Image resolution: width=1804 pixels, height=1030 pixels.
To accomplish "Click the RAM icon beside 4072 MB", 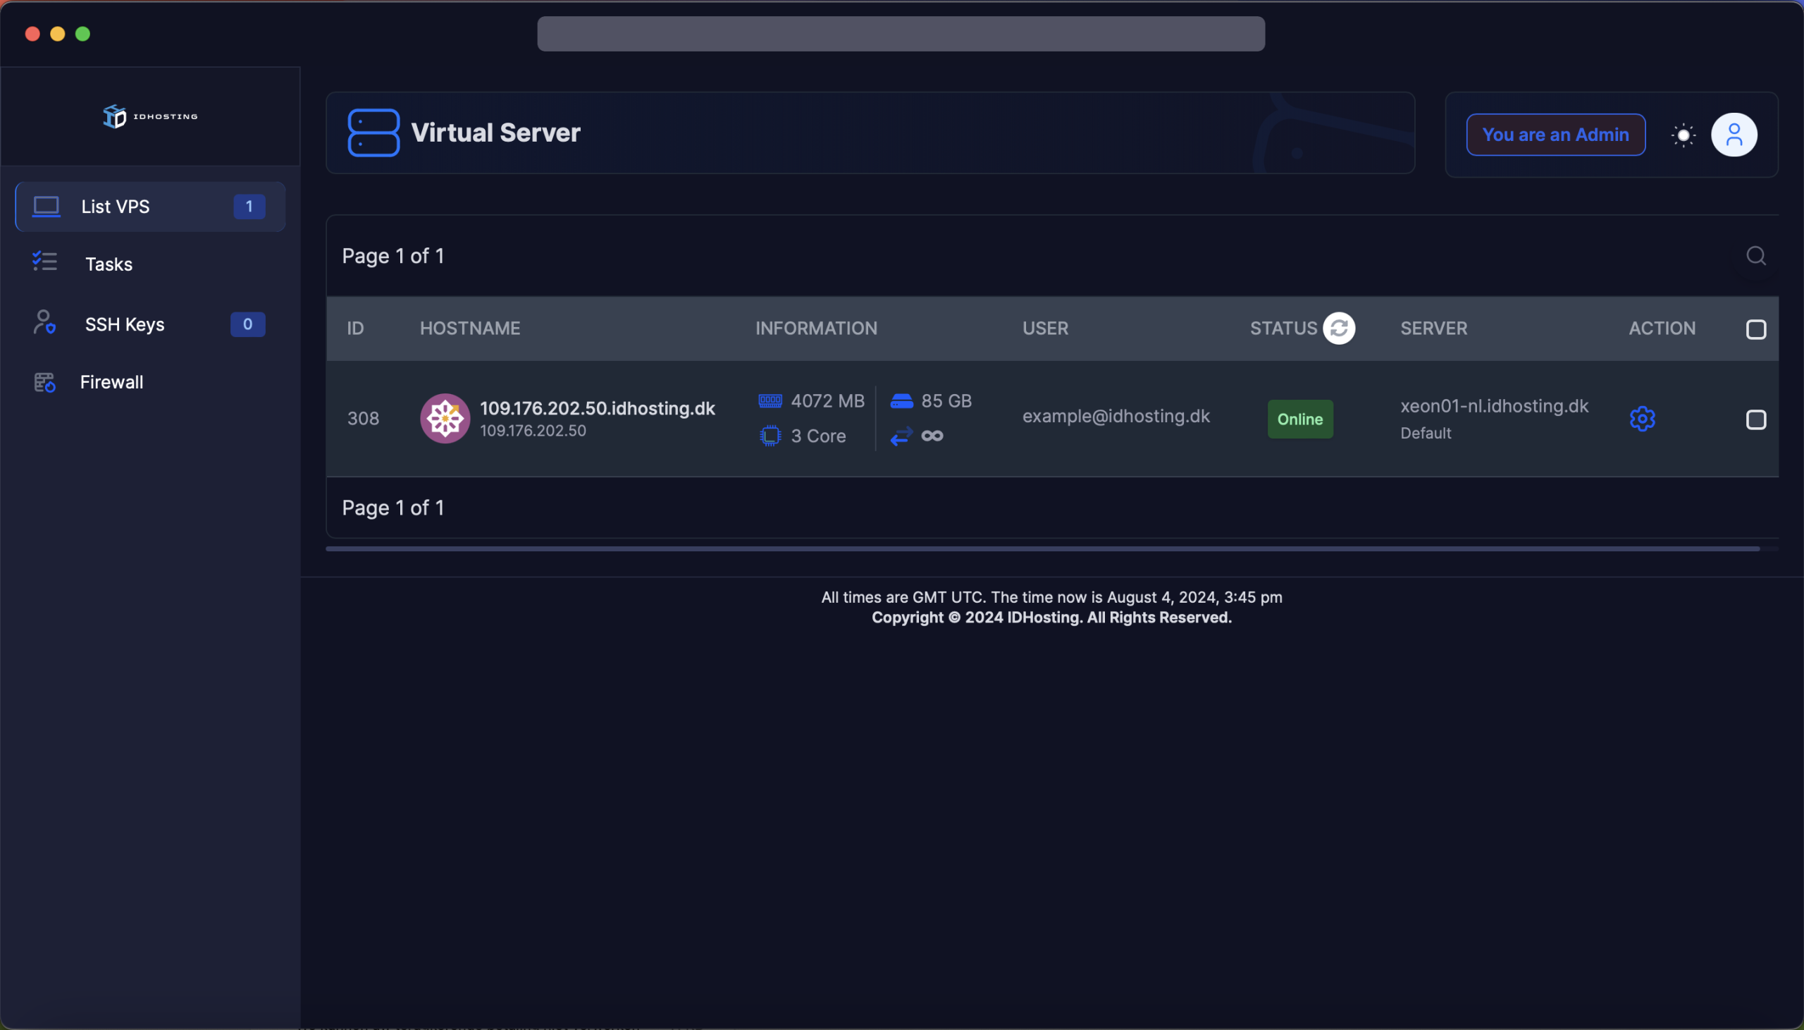I will point(770,401).
